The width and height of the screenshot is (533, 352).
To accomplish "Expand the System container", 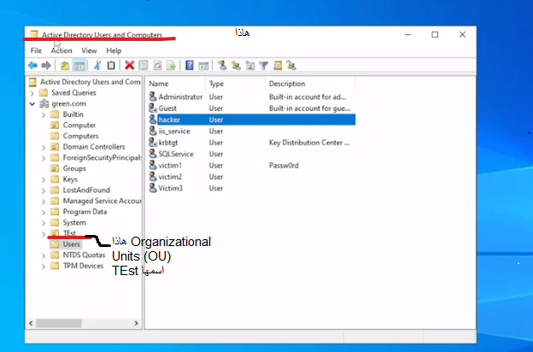I will 44,223.
